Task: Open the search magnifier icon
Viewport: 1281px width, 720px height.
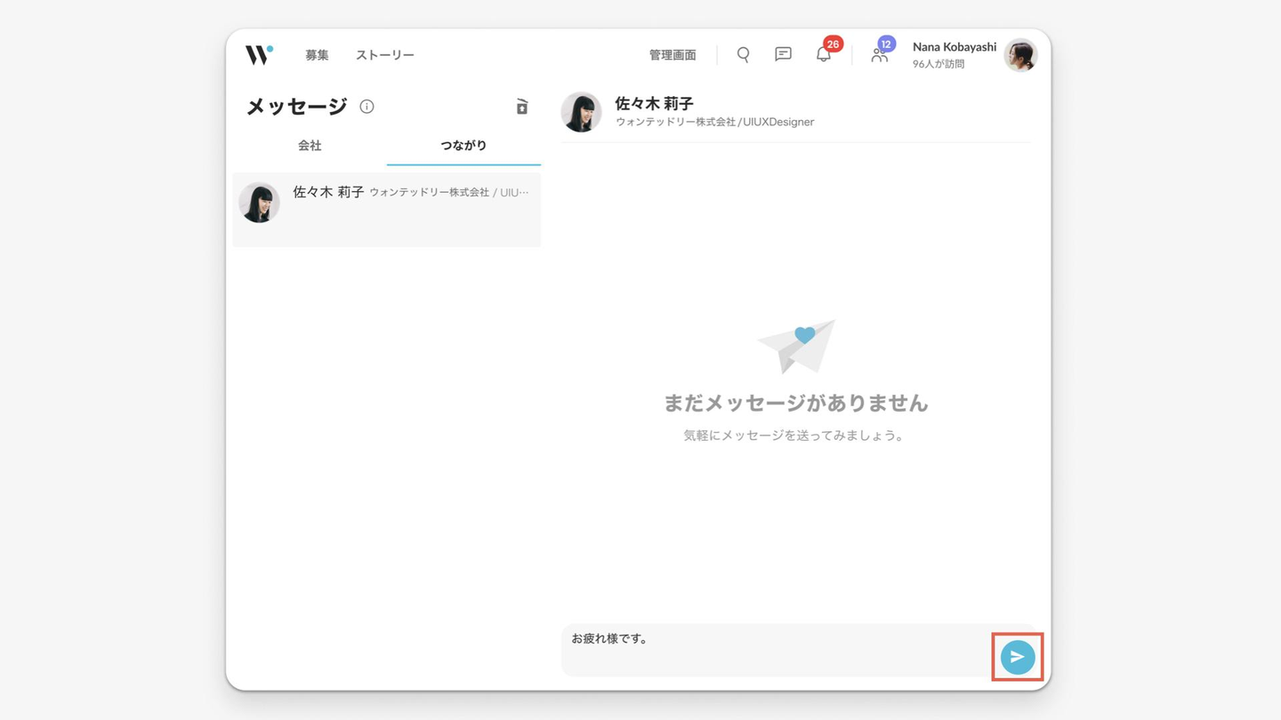Action: point(743,54)
